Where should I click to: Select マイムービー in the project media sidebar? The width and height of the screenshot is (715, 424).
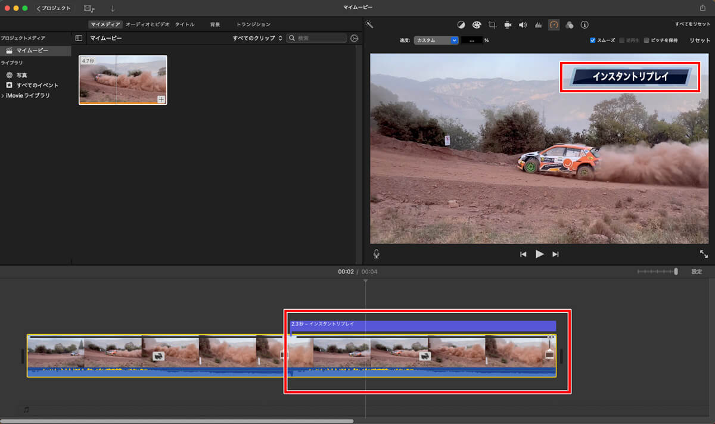click(36, 51)
